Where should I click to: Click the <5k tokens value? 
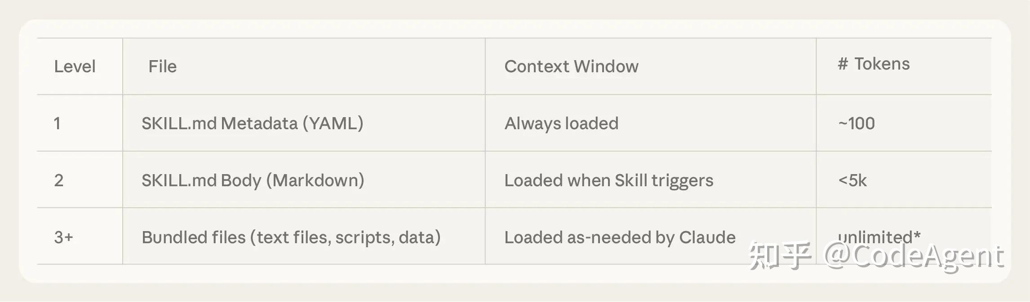852,180
